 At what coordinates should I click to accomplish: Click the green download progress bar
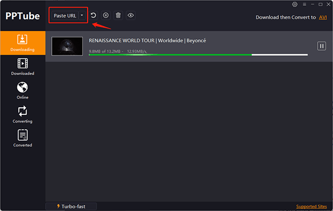pos(198,55)
